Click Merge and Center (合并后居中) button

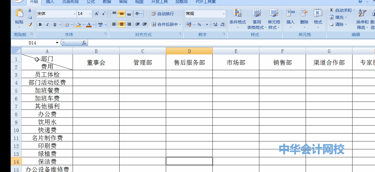point(165,24)
